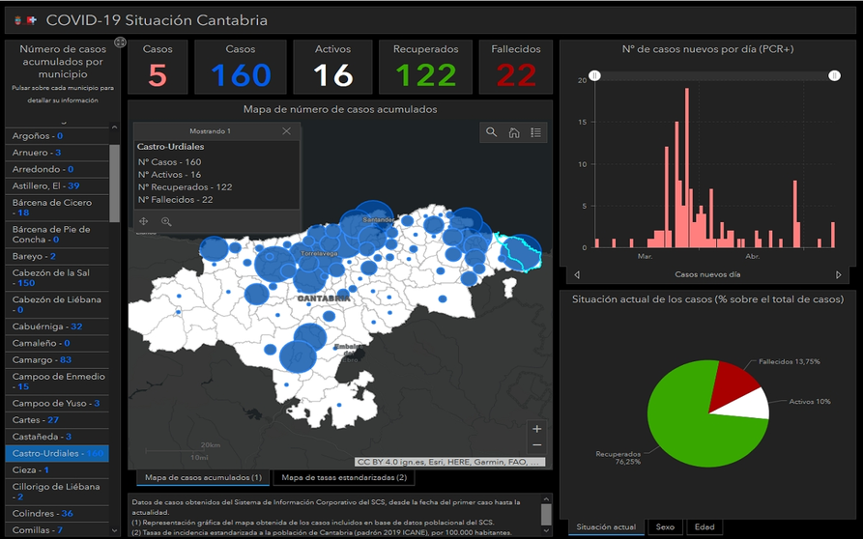Click the pan-to-feature icon in popup
Screen dimensions: 863x539
click(x=144, y=221)
